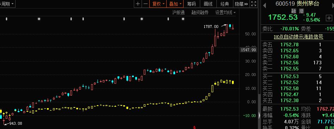This screenshot has height=129, width=334.
Task: Select the 买二 bid row at 1752.52
Action: (x=297, y=82)
